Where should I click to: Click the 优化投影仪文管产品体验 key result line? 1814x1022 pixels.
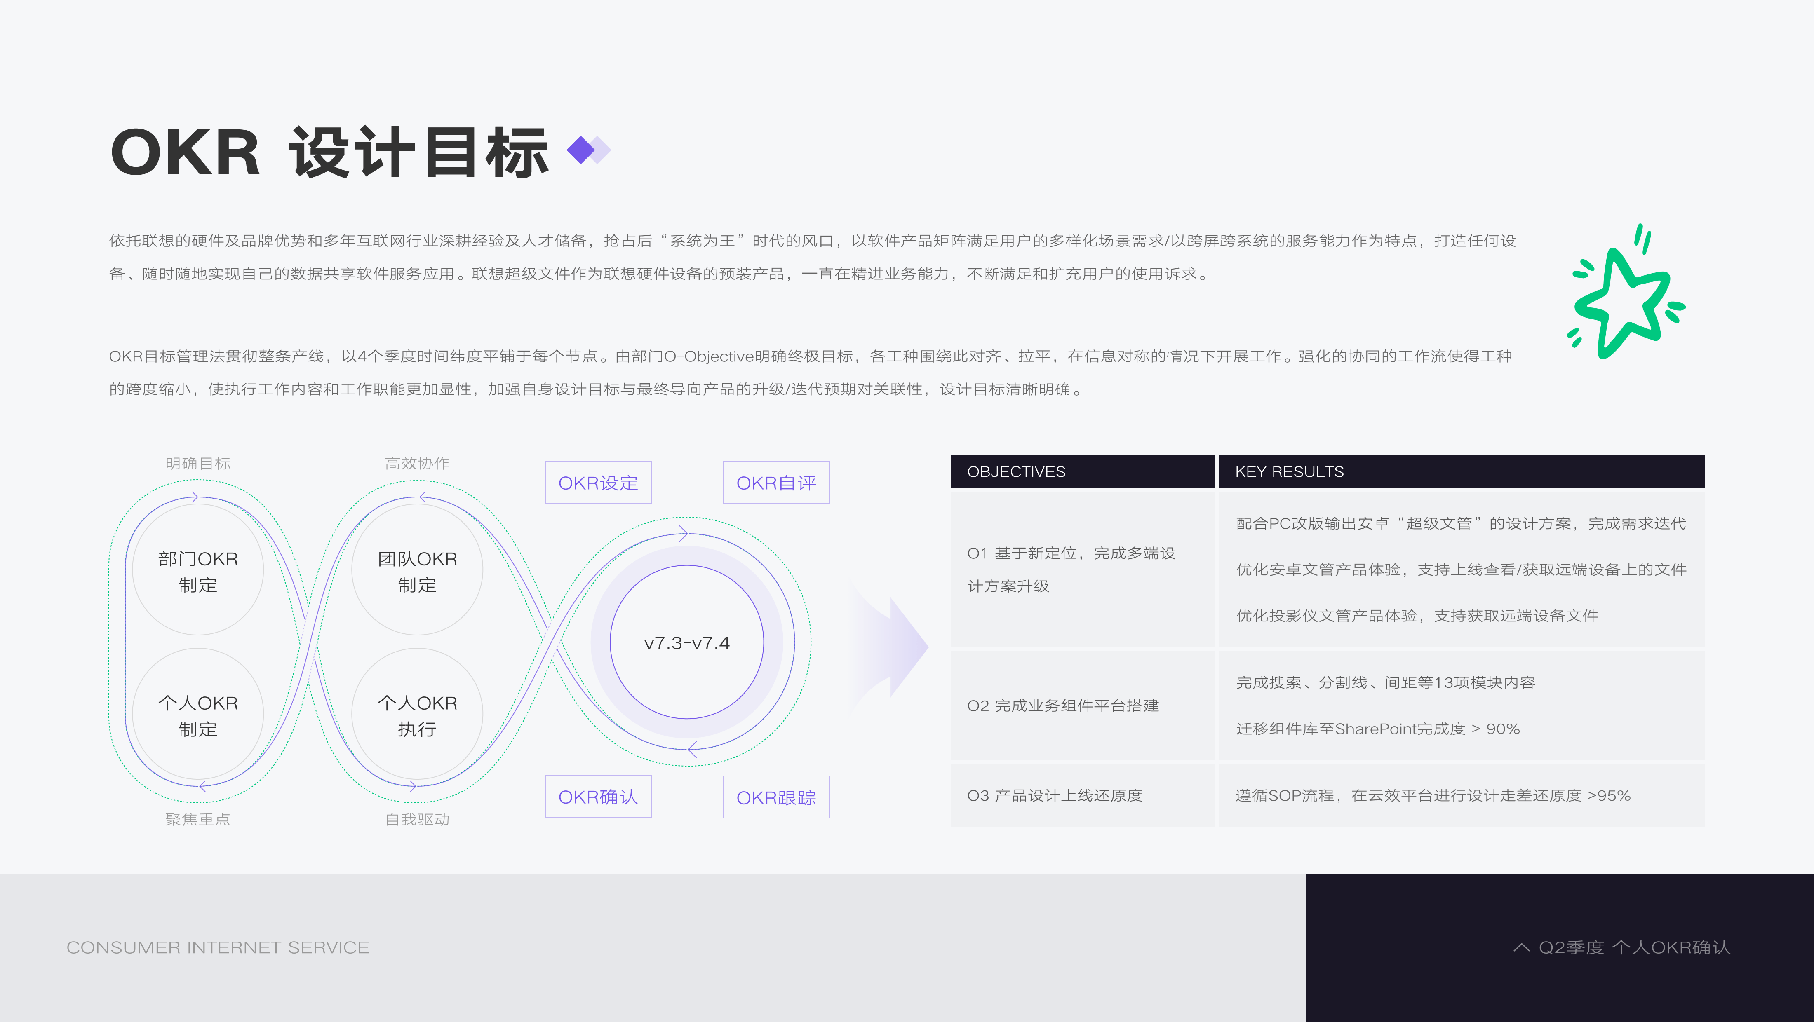[x=1417, y=616]
